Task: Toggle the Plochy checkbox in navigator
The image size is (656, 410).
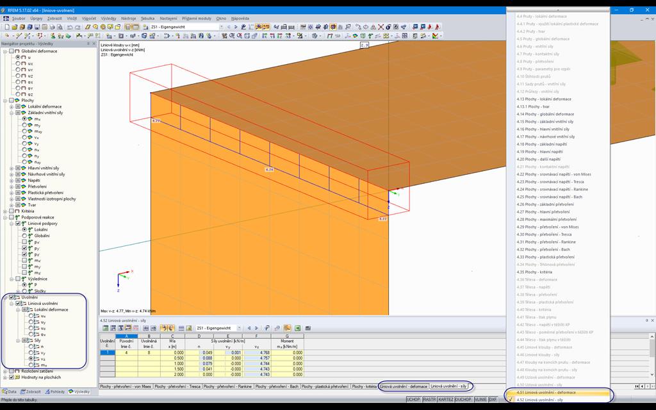Action: point(12,101)
